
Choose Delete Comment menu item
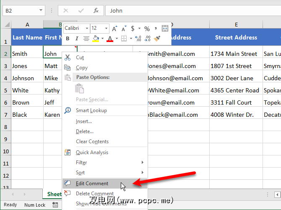tap(105, 194)
